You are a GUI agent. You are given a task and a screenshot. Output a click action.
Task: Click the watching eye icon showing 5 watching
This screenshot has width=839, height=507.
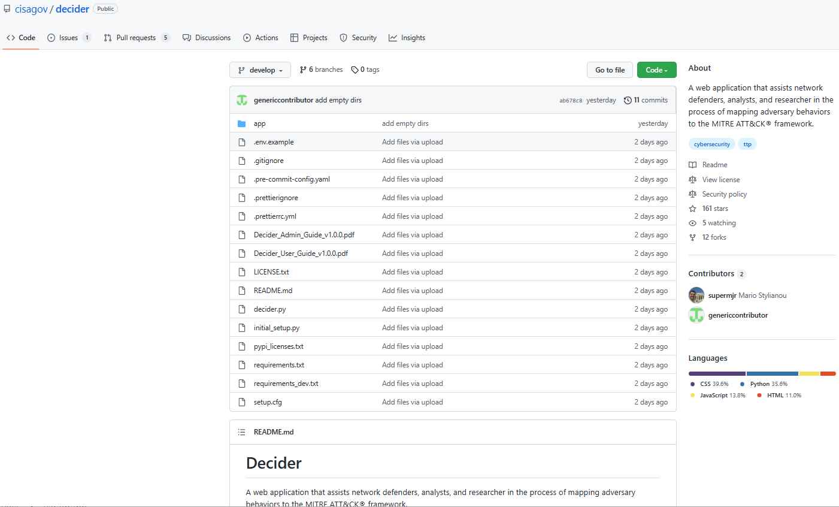(693, 222)
